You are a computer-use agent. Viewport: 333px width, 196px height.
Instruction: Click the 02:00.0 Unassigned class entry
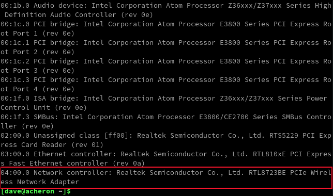[166, 140]
